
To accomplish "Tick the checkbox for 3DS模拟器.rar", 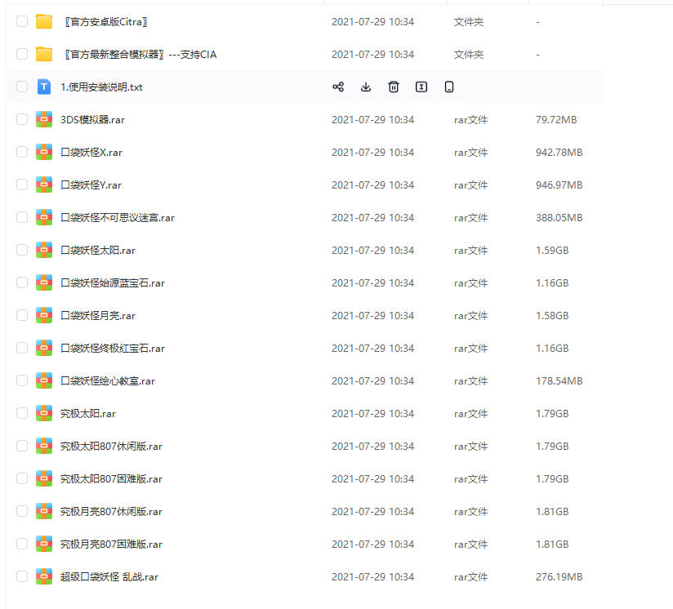I will point(22,119).
